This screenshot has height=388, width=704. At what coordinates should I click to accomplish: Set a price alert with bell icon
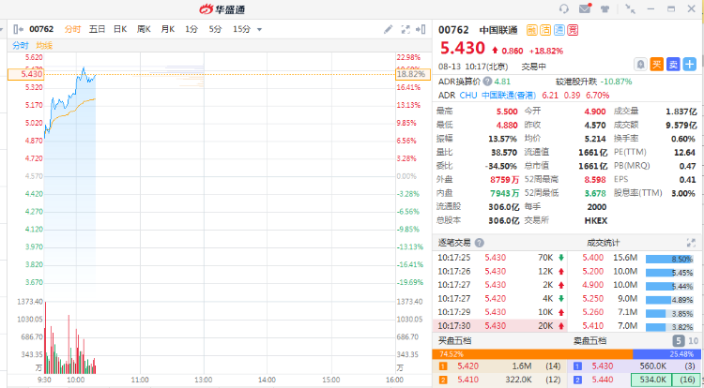(640, 65)
